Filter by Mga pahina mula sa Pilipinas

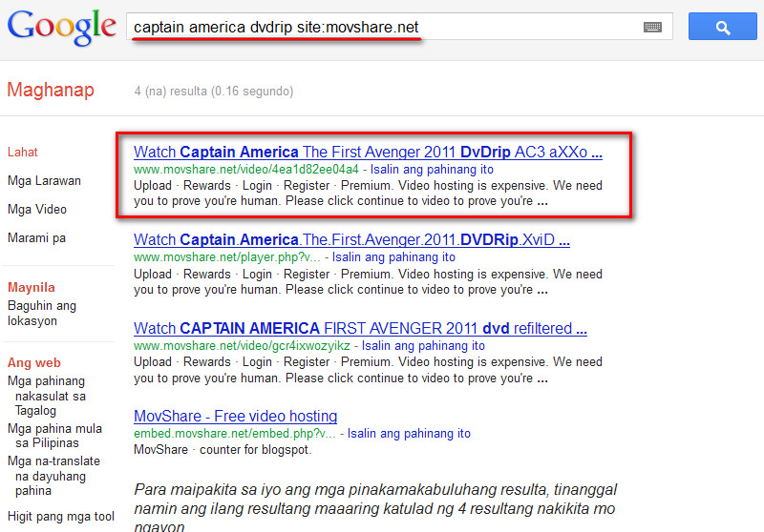[x=54, y=436]
